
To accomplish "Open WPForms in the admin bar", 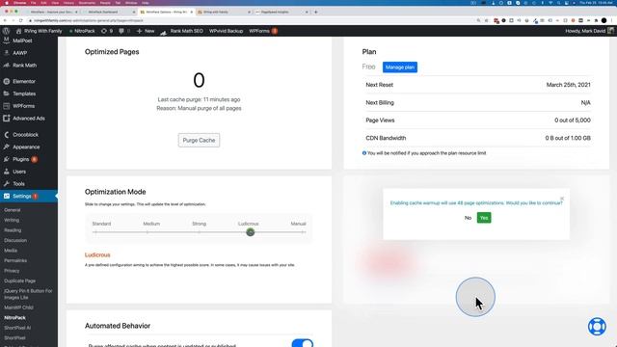I will click(x=263, y=31).
